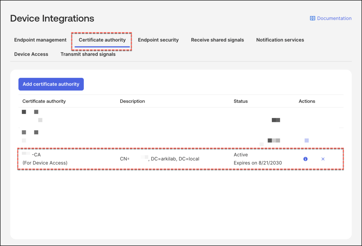
Task: Click the book icon beside Documentation
Action: [313, 18]
